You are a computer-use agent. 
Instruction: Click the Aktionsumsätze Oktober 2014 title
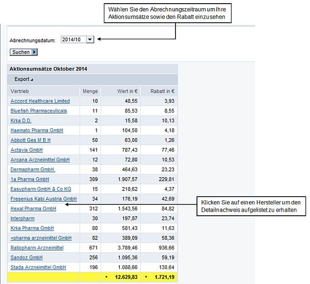(x=48, y=69)
